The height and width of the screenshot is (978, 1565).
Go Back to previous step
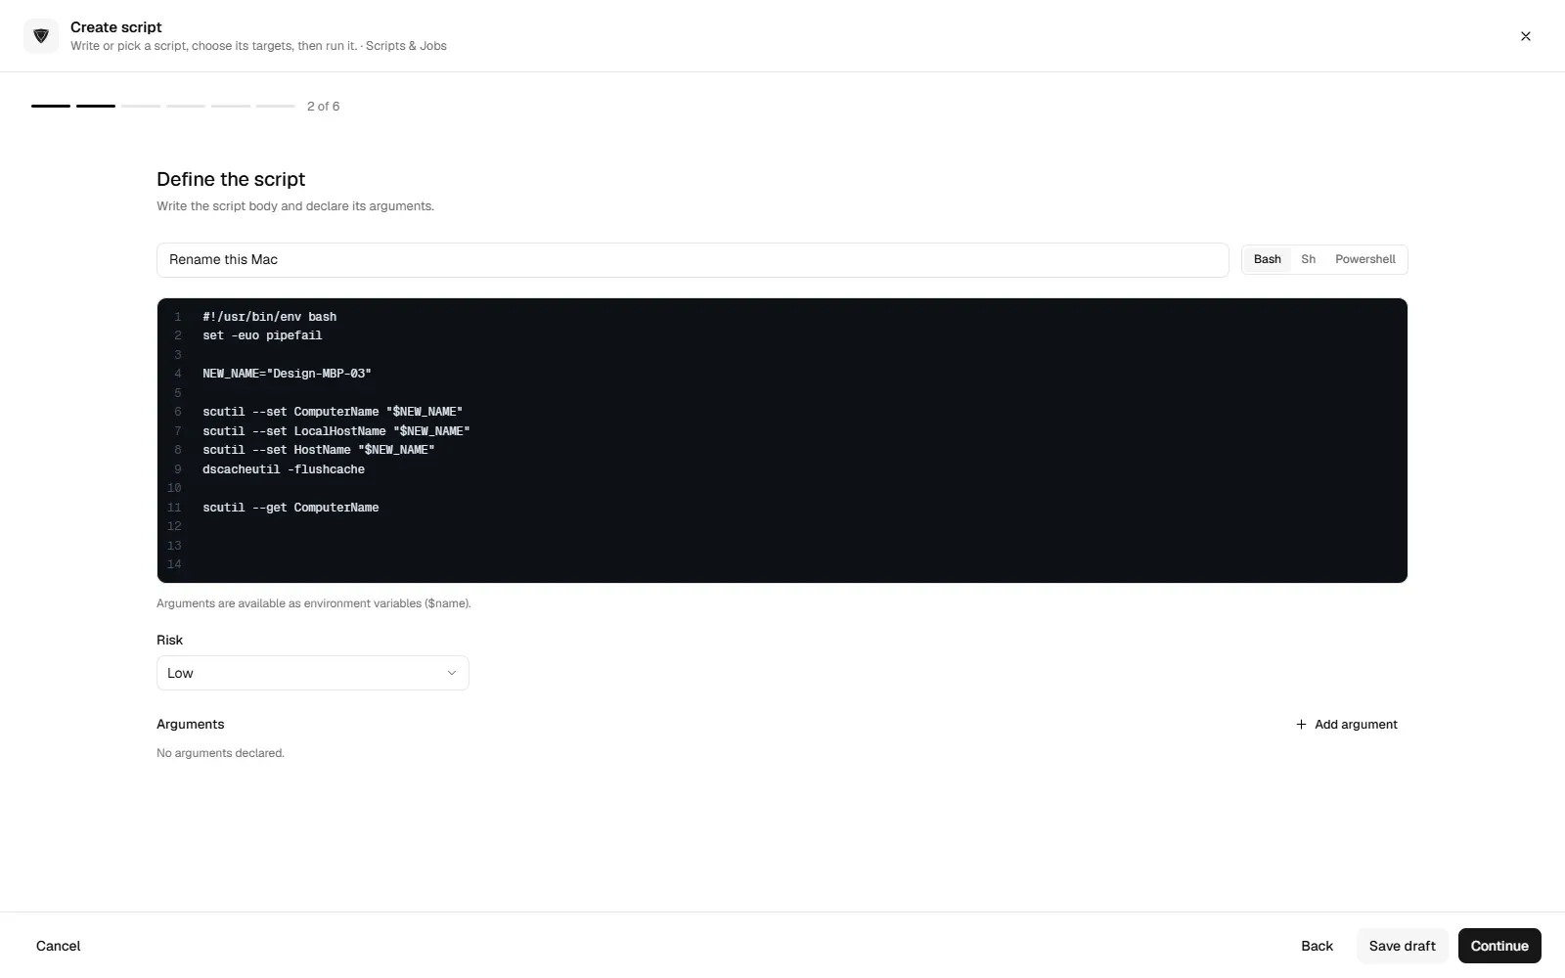(x=1317, y=946)
